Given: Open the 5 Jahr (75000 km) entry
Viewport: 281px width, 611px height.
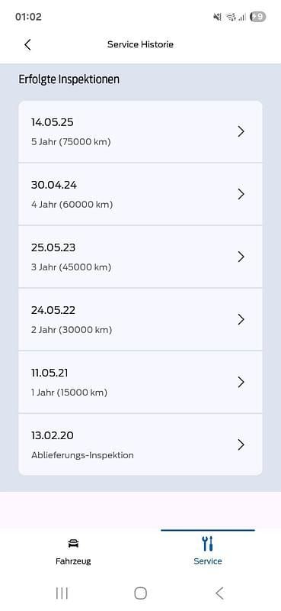Looking at the screenshot, I should pyautogui.click(x=140, y=131).
